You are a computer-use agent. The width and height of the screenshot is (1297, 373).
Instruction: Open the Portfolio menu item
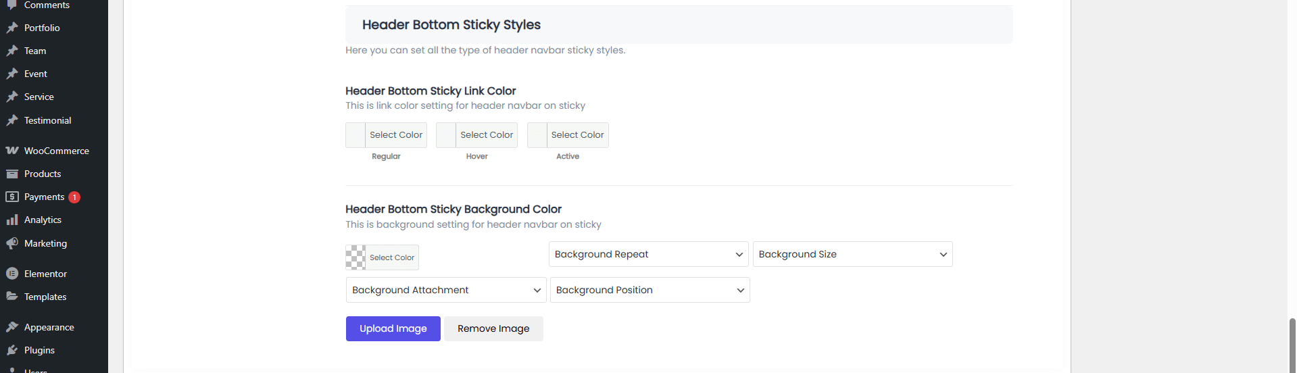click(x=42, y=28)
